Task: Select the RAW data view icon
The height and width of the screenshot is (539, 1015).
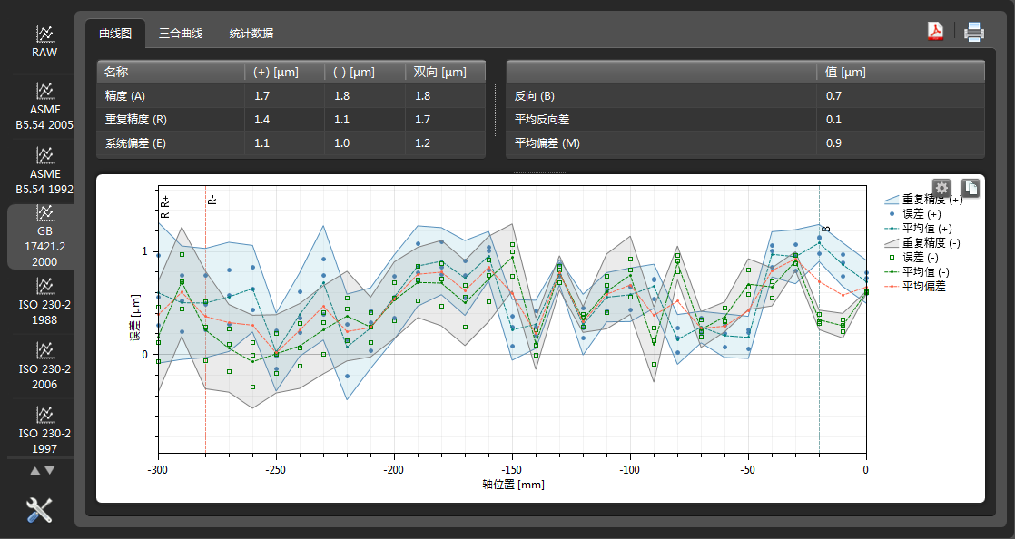Action: coord(44,34)
